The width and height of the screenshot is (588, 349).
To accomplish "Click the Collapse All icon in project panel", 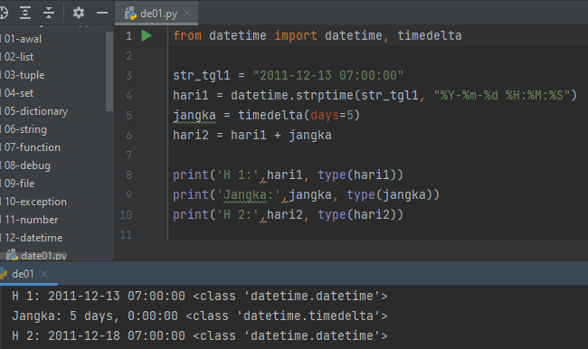I will coord(49,14).
